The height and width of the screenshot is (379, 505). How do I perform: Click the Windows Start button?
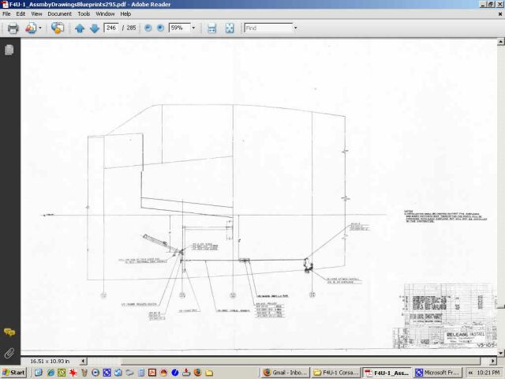pos(13,373)
